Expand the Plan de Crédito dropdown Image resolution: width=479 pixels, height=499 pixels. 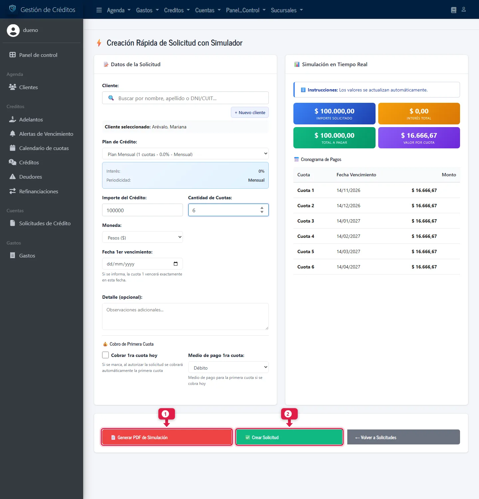click(185, 154)
